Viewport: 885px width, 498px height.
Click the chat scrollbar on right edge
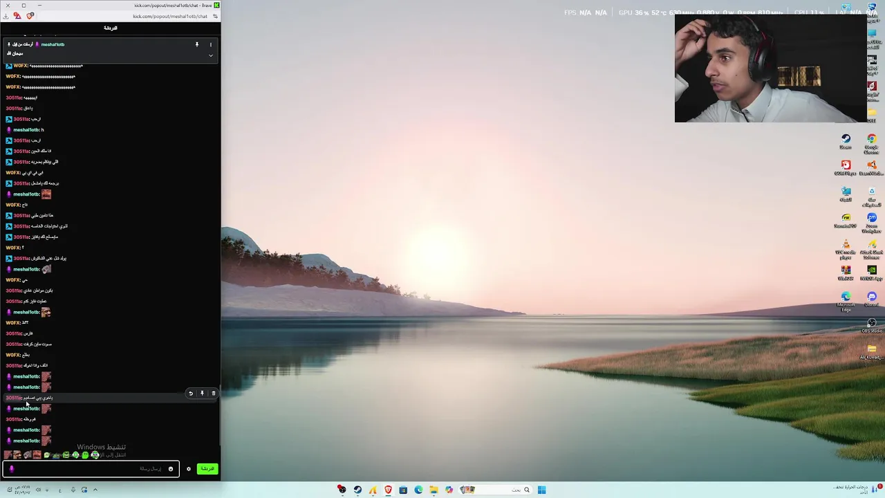pyautogui.click(x=219, y=415)
